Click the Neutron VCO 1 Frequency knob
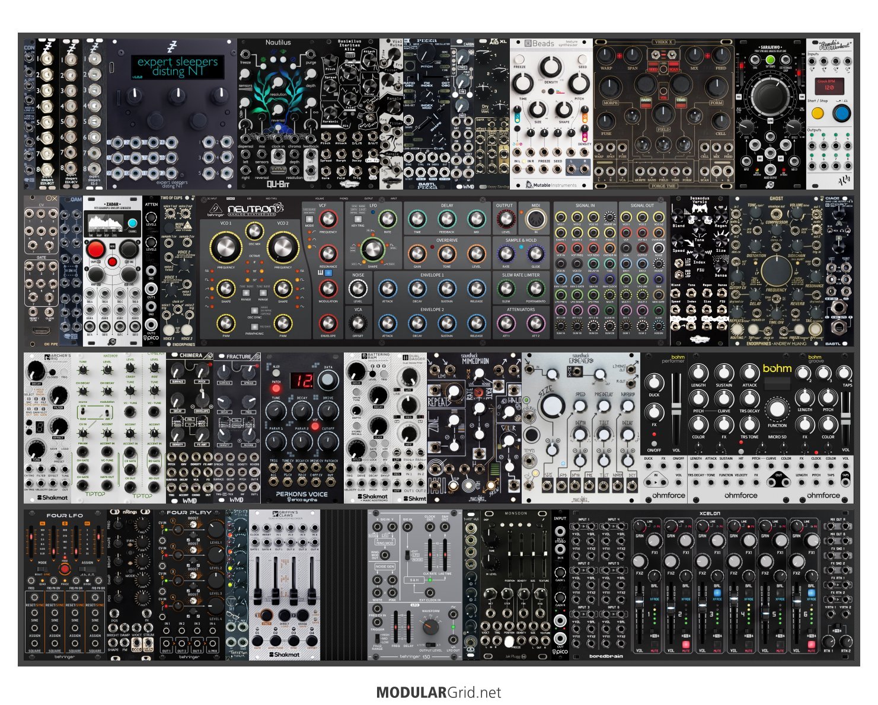 click(226, 248)
